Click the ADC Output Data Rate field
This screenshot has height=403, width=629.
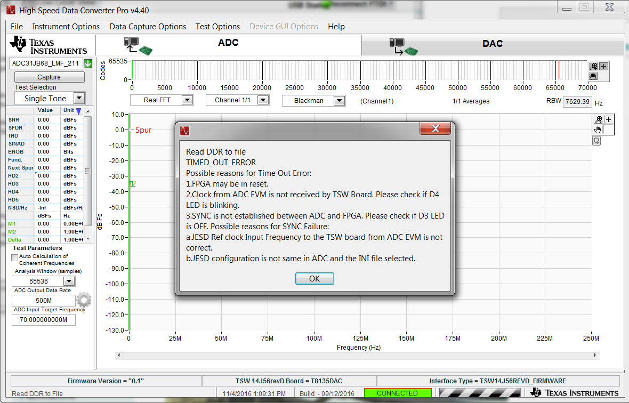(x=44, y=300)
